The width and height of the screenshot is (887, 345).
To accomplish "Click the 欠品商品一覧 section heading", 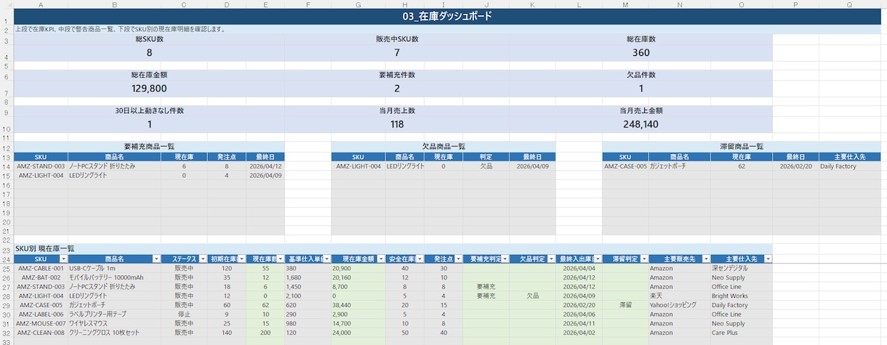I will click(443, 147).
